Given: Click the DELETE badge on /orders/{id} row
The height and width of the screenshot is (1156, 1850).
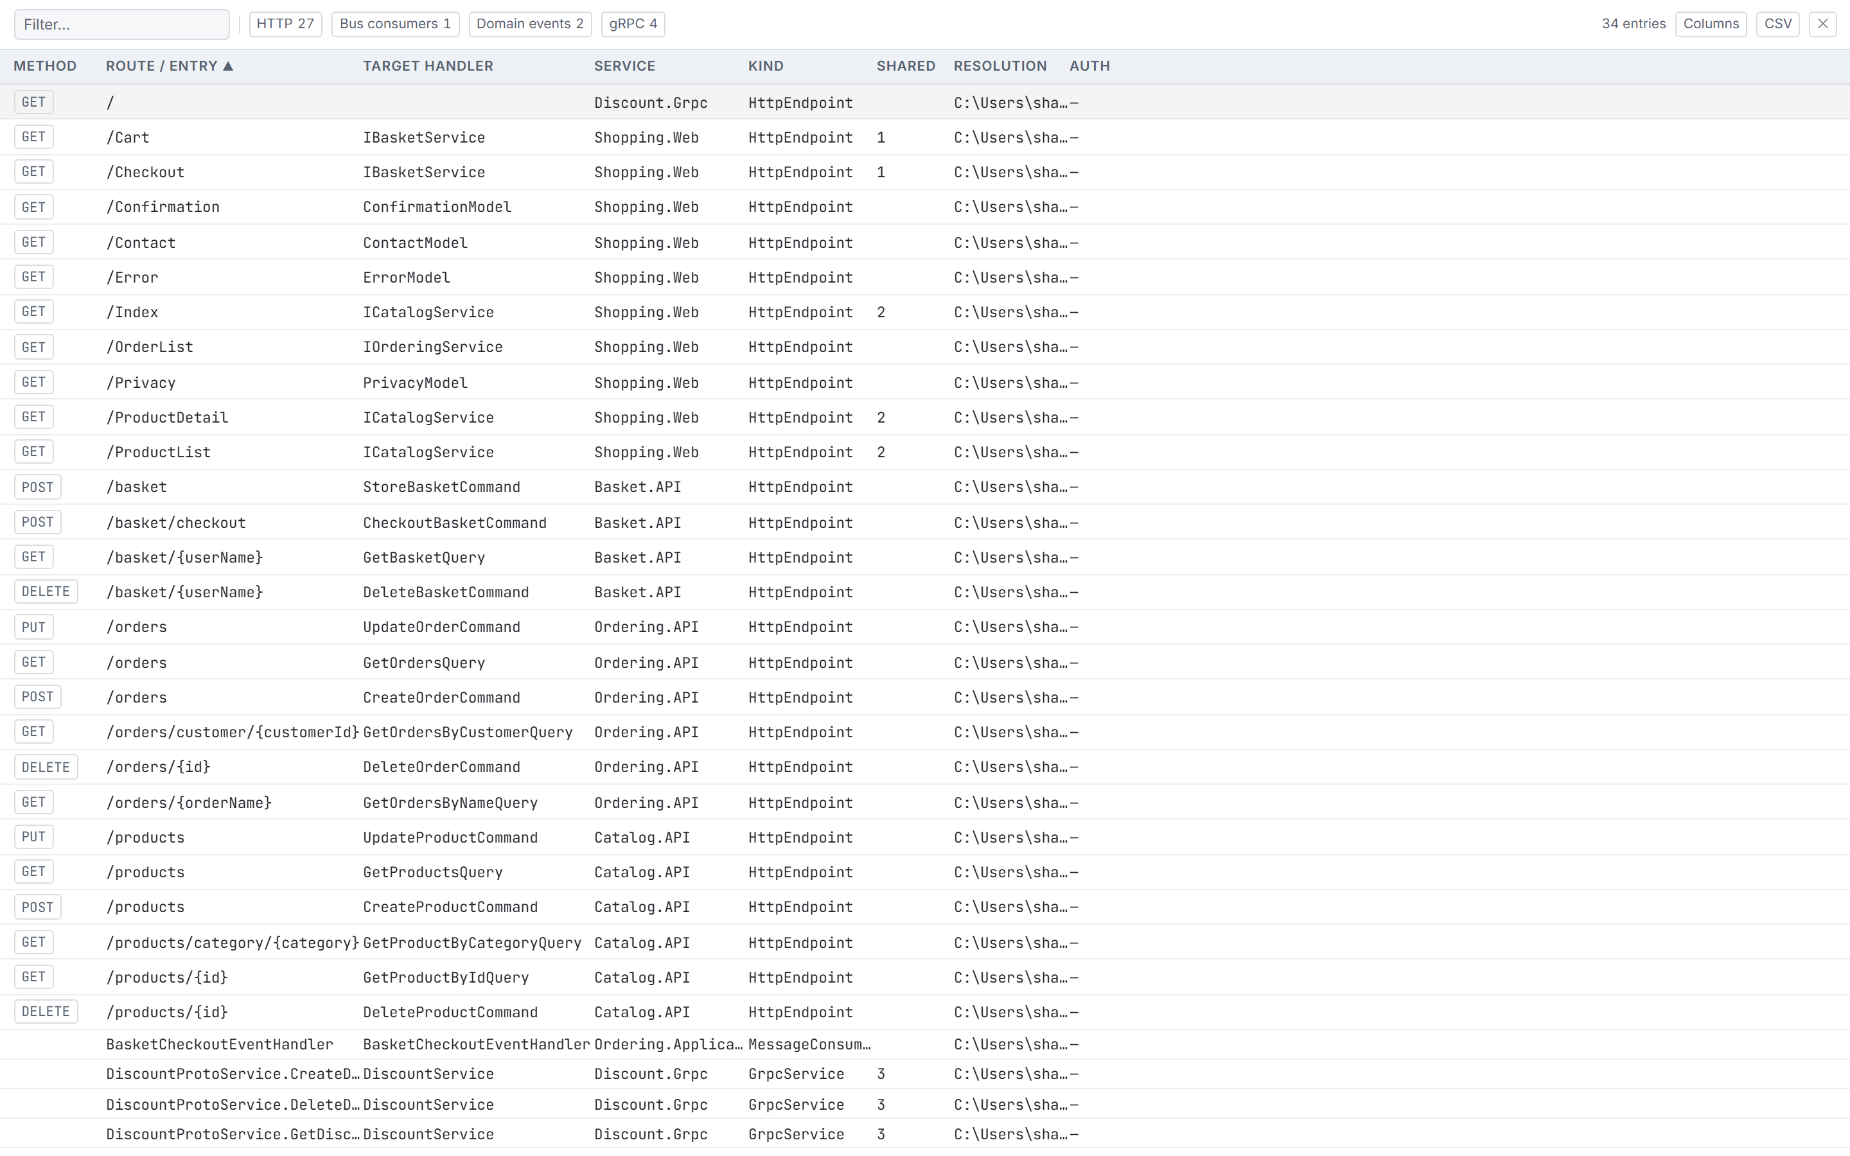Looking at the screenshot, I should click(x=46, y=767).
